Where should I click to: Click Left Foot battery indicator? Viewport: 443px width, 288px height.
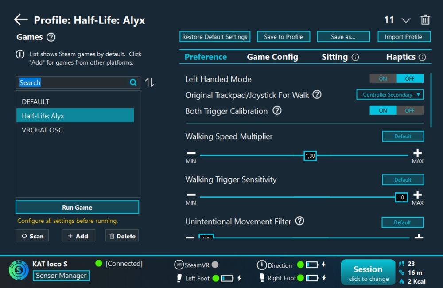click(x=227, y=278)
